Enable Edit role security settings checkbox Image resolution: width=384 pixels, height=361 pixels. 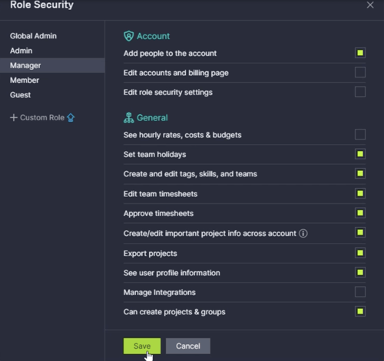click(360, 92)
